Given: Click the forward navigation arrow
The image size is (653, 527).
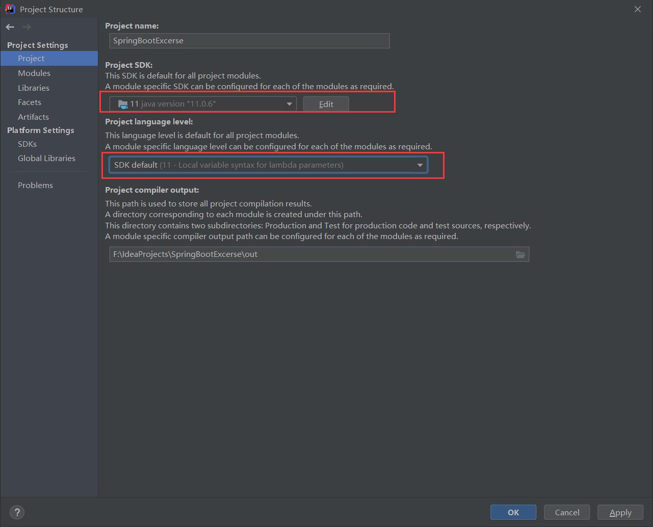Looking at the screenshot, I should coord(27,27).
